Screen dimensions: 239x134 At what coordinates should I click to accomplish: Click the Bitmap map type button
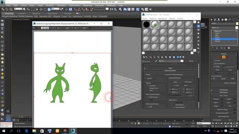191,61
